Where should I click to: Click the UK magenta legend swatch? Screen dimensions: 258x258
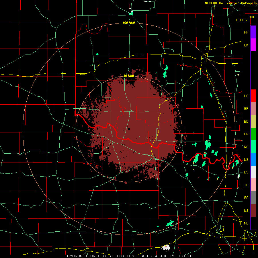click(x=253, y=45)
